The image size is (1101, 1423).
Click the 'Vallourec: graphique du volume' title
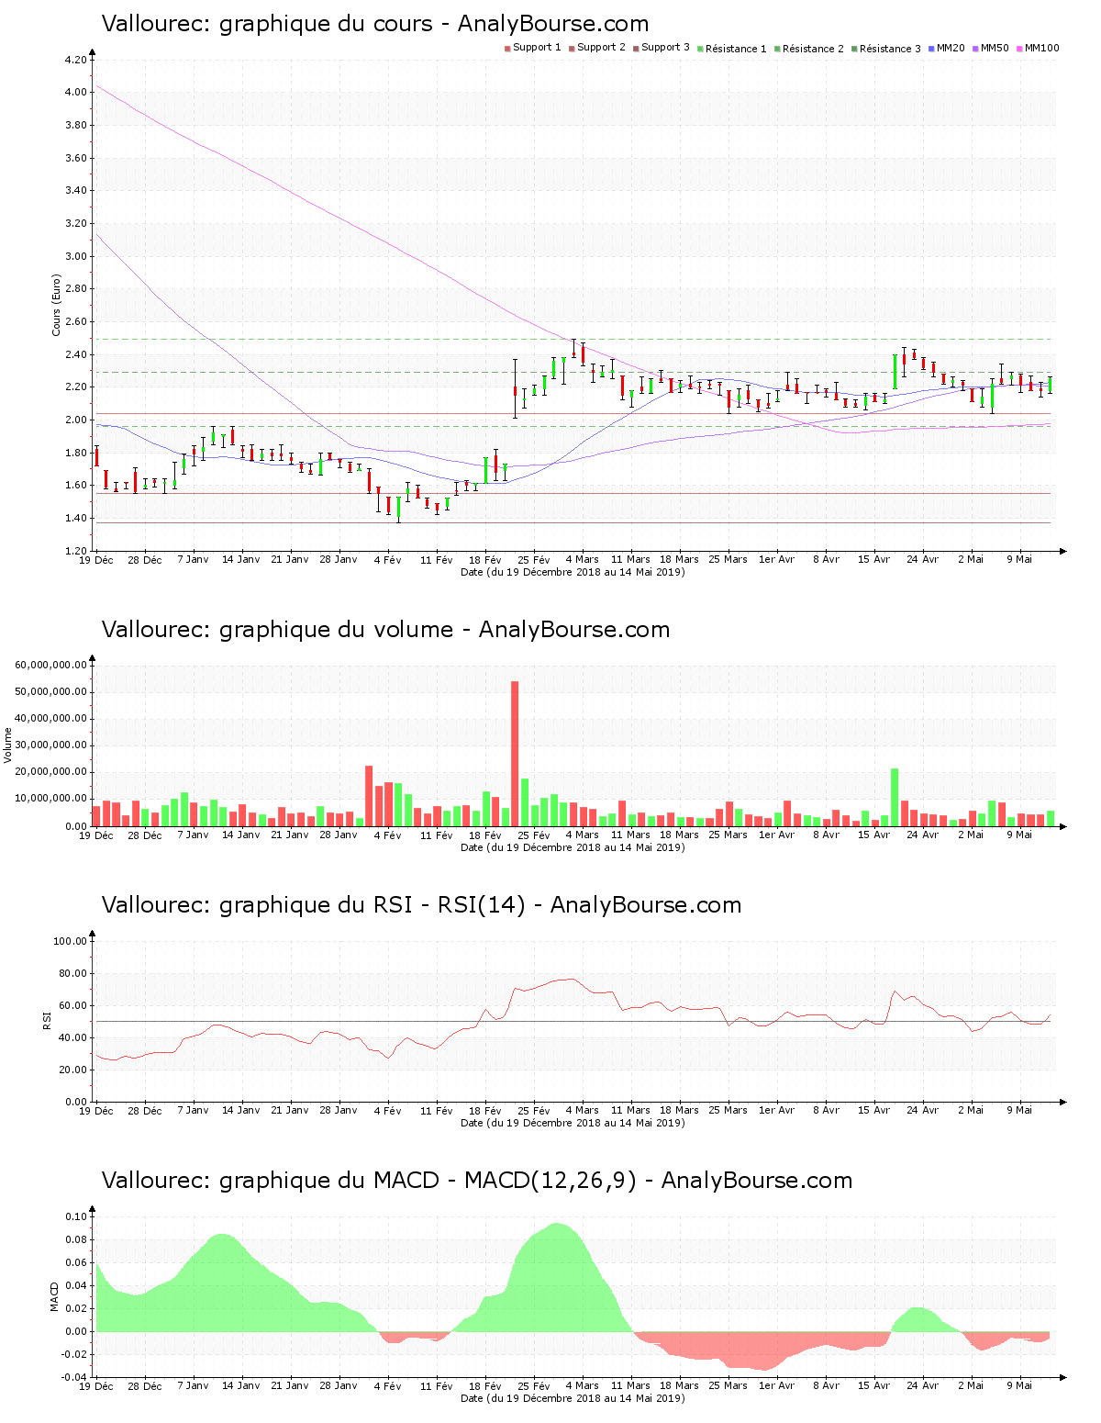point(278,630)
